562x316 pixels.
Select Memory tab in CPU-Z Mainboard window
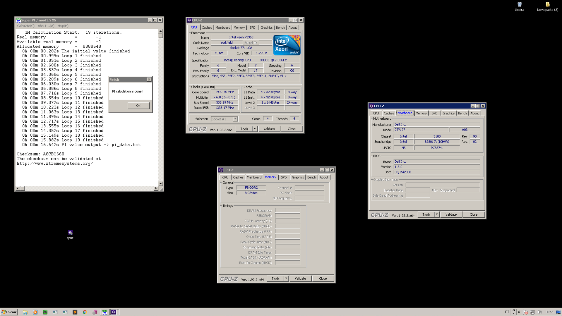[421, 113]
